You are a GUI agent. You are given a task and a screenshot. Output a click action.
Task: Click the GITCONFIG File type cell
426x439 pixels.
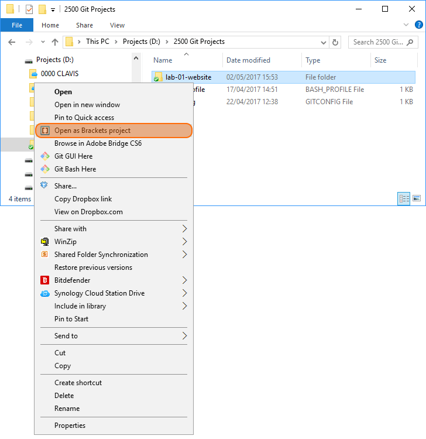(329, 102)
